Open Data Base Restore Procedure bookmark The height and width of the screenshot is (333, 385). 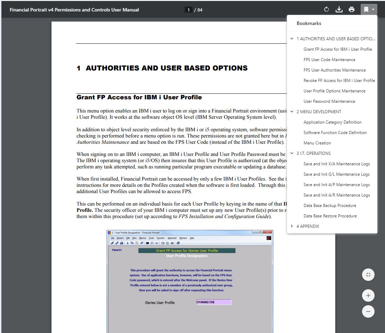[x=330, y=216]
